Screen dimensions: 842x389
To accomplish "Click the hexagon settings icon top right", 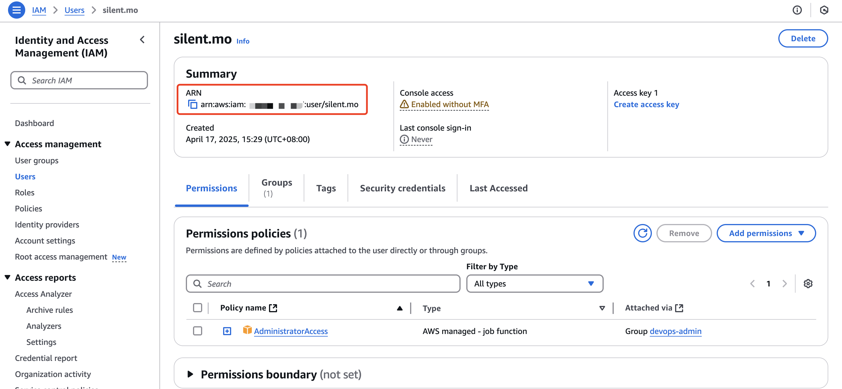I will [x=824, y=10].
